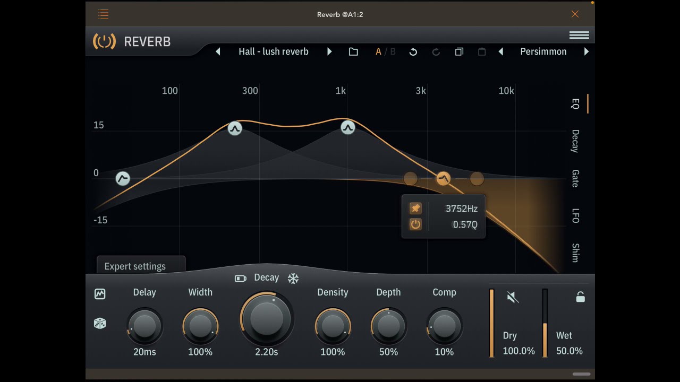Screen dimensions: 680x382
Task: Click the undo arrow icon
Action: point(413,51)
